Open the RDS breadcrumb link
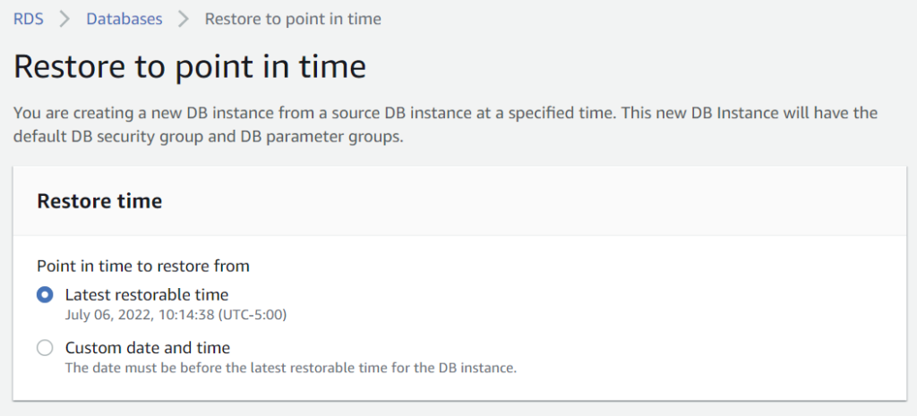This screenshot has width=917, height=416. pos(28,19)
